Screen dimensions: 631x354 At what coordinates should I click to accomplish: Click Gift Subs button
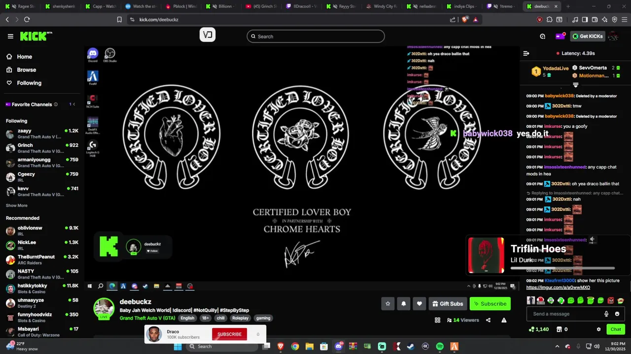click(x=448, y=304)
